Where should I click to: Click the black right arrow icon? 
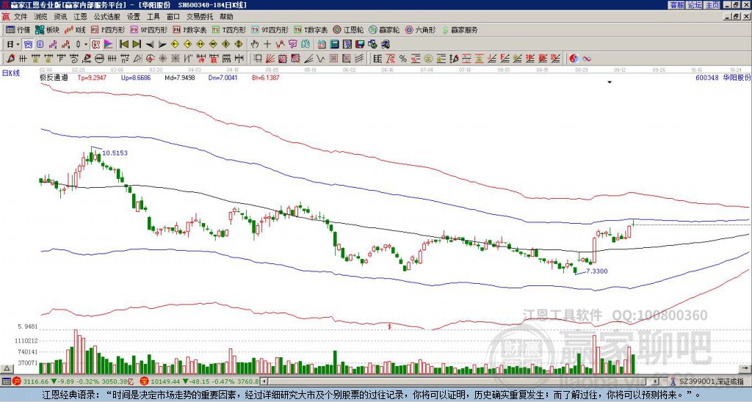(162, 45)
